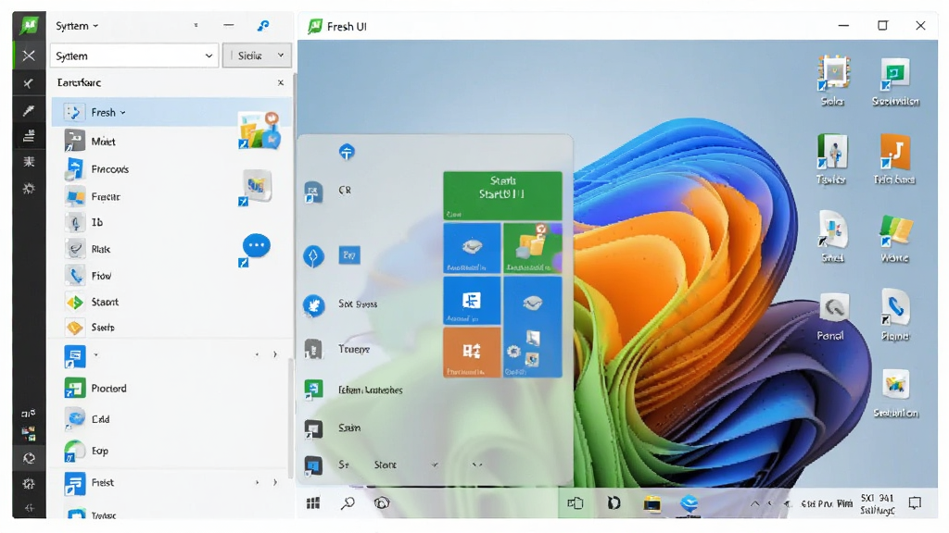The image size is (949, 533).
Task: Open the orange tile in start menu
Action: click(x=472, y=353)
